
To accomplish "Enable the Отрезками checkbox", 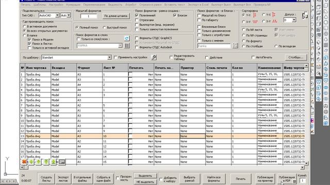I will [x=137, y=20].
